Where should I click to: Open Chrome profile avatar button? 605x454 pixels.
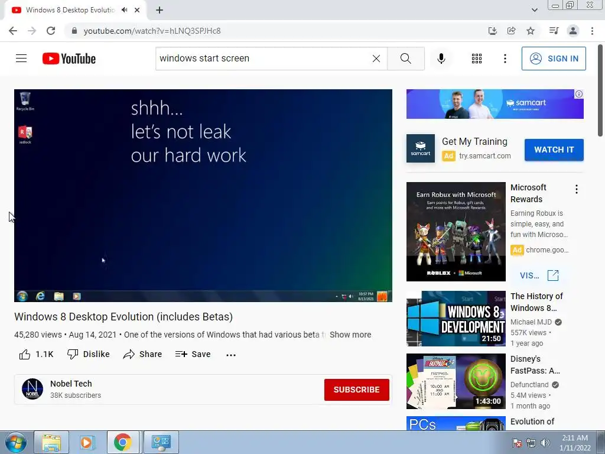573,31
